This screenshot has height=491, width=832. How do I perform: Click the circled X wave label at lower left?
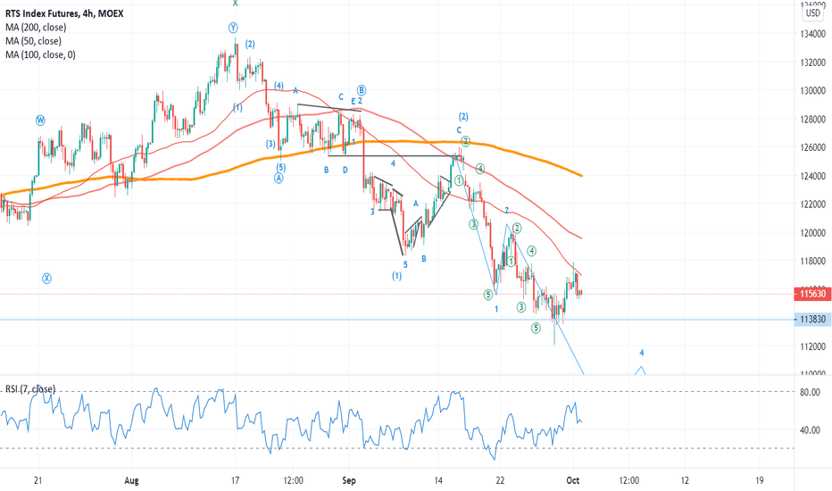(x=46, y=279)
